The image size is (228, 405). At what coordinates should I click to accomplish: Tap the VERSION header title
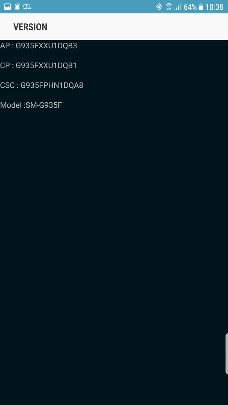[30, 27]
